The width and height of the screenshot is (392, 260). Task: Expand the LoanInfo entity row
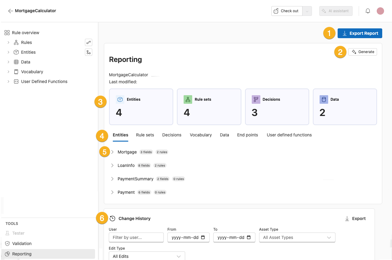112,165
